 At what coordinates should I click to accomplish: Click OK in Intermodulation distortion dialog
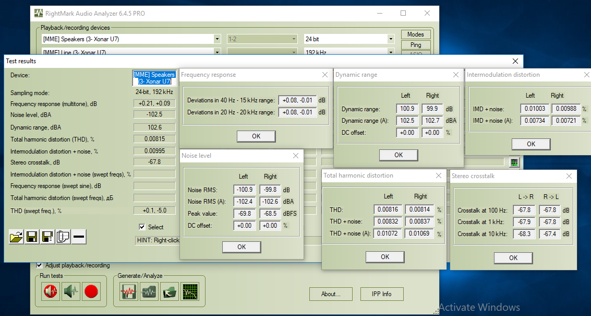pos(531,144)
